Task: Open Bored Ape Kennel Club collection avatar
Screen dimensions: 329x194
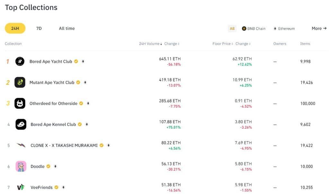Action: coord(21,124)
